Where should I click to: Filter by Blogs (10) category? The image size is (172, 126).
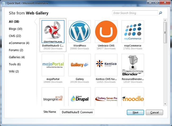coord(16,29)
